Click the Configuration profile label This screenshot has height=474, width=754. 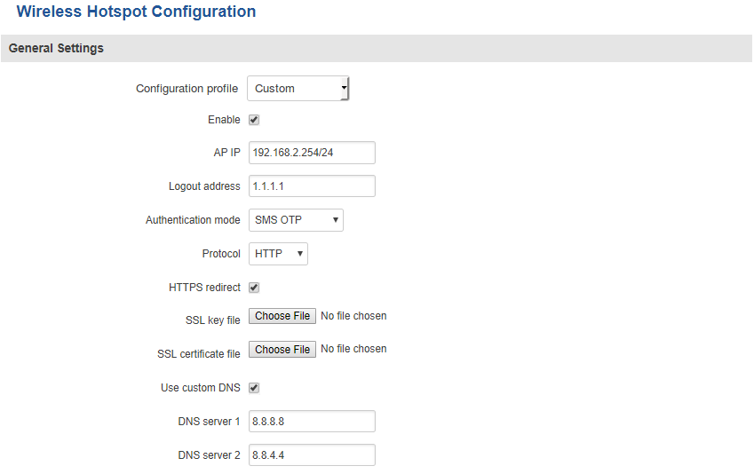[x=187, y=89]
